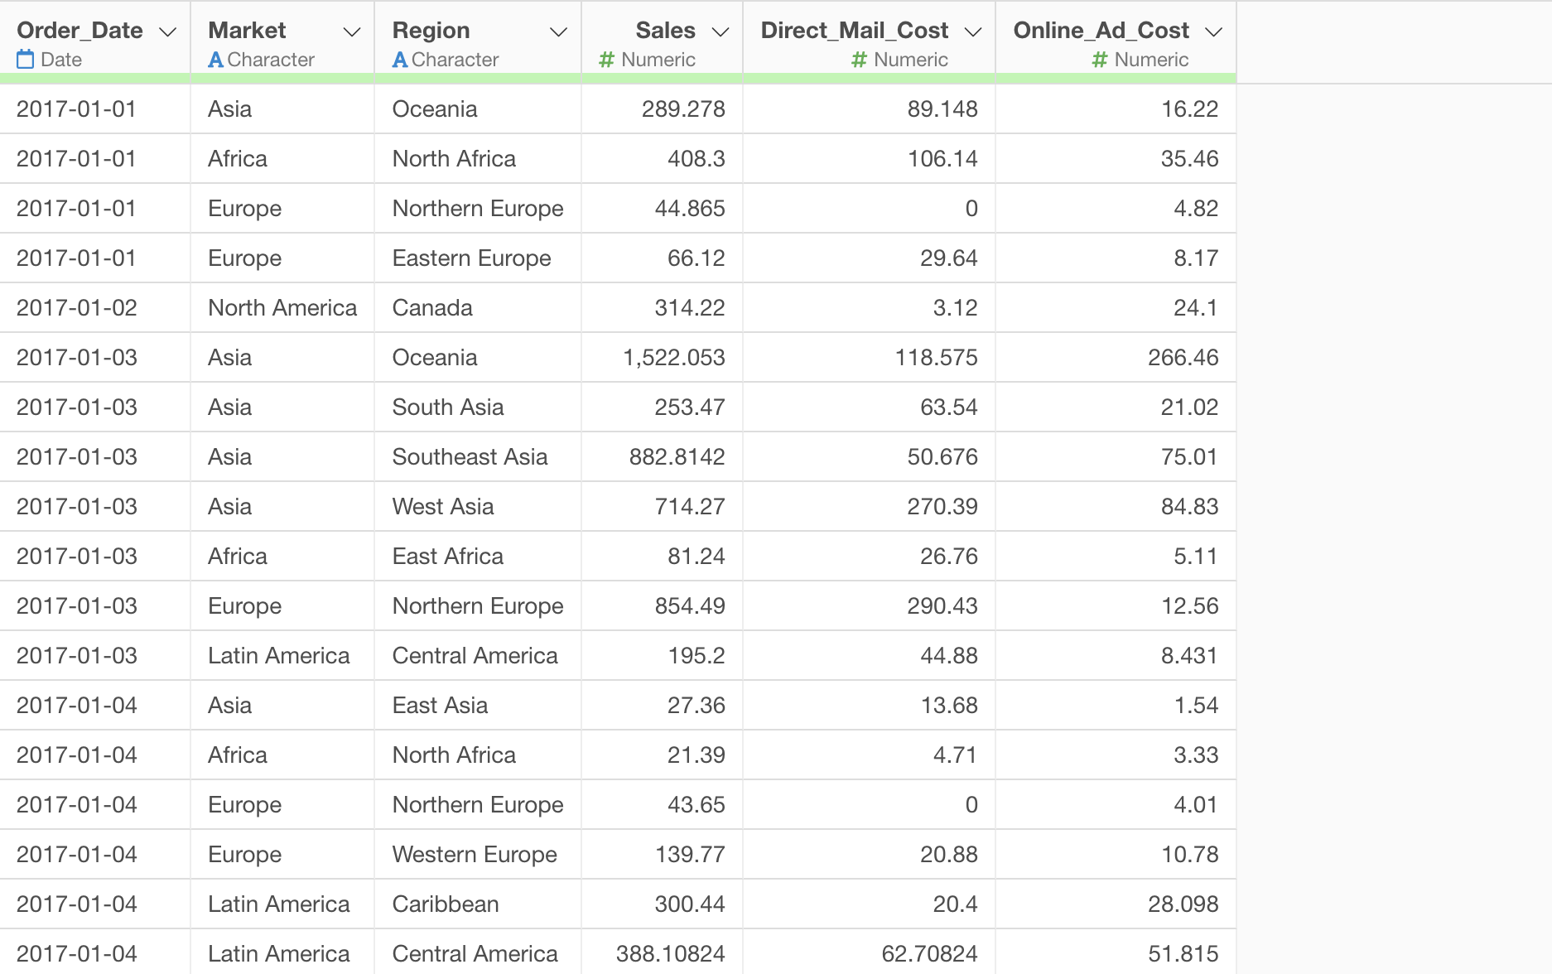Click the calendar Date type icon under Order_Date
1552x974 pixels.
coord(26,60)
